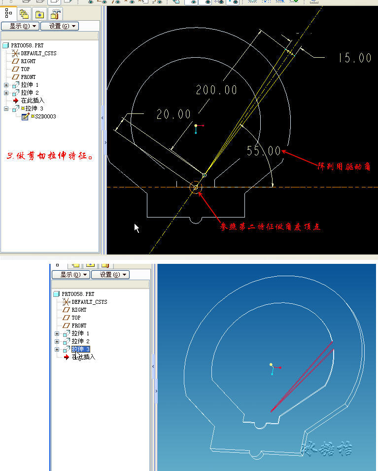Image resolution: width=378 pixels, height=471 pixels.
Task: Click highlighted 拉伸 3 in blue 3D view tree
Action: tap(81, 349)
